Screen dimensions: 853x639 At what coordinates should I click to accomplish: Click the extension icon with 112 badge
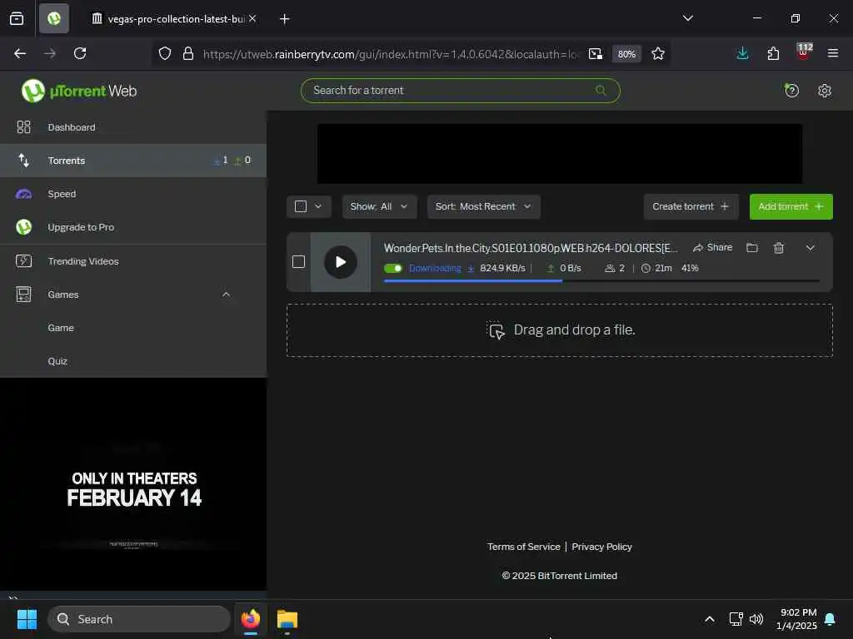[x=803, y=52]
